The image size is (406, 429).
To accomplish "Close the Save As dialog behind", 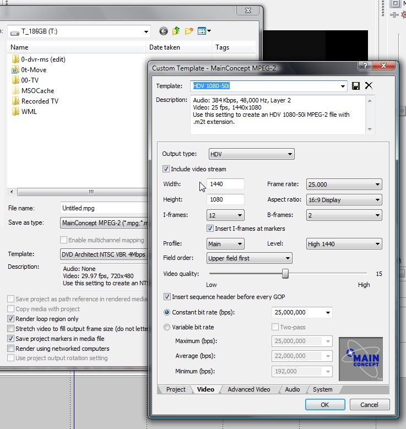I will click(248, 10).
